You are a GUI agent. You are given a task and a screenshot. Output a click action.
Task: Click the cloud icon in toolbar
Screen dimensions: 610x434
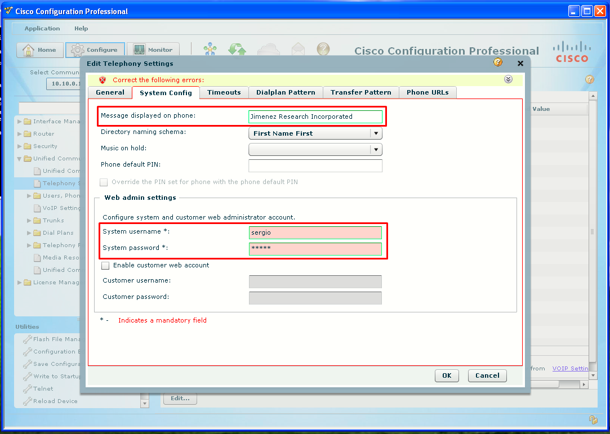click(x=269, y=50)
